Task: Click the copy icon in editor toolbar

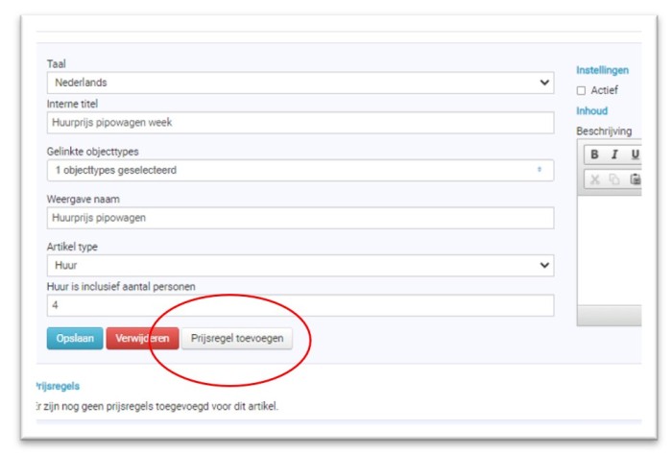Action: pyautogui.click(x=614, y=179)
